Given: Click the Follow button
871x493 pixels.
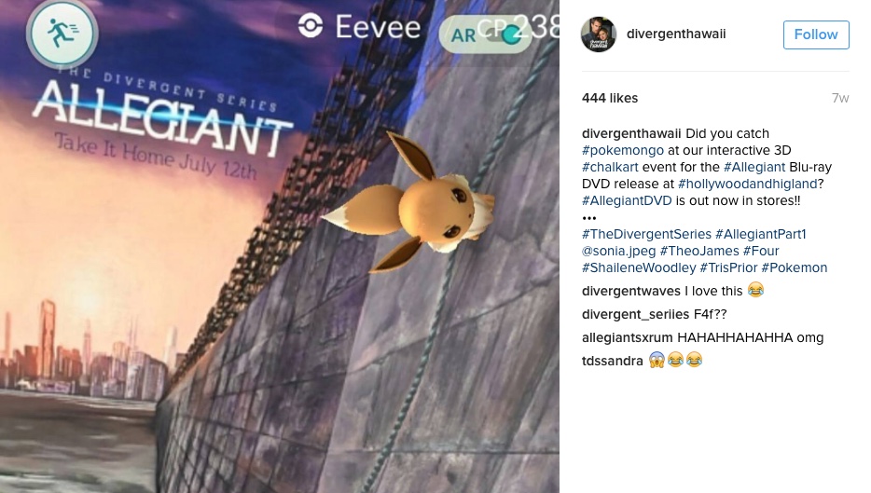Looking at the screenshot, I should point(816,34).
